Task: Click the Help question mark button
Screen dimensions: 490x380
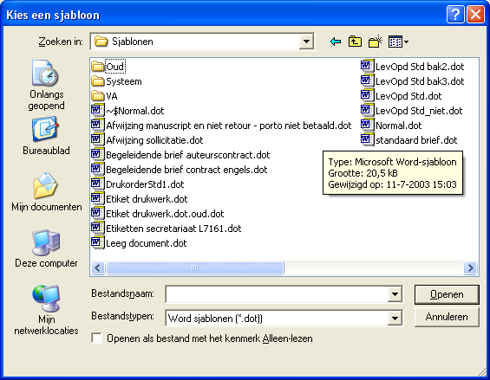Action: pyautogui.click(x=455, y=15)
